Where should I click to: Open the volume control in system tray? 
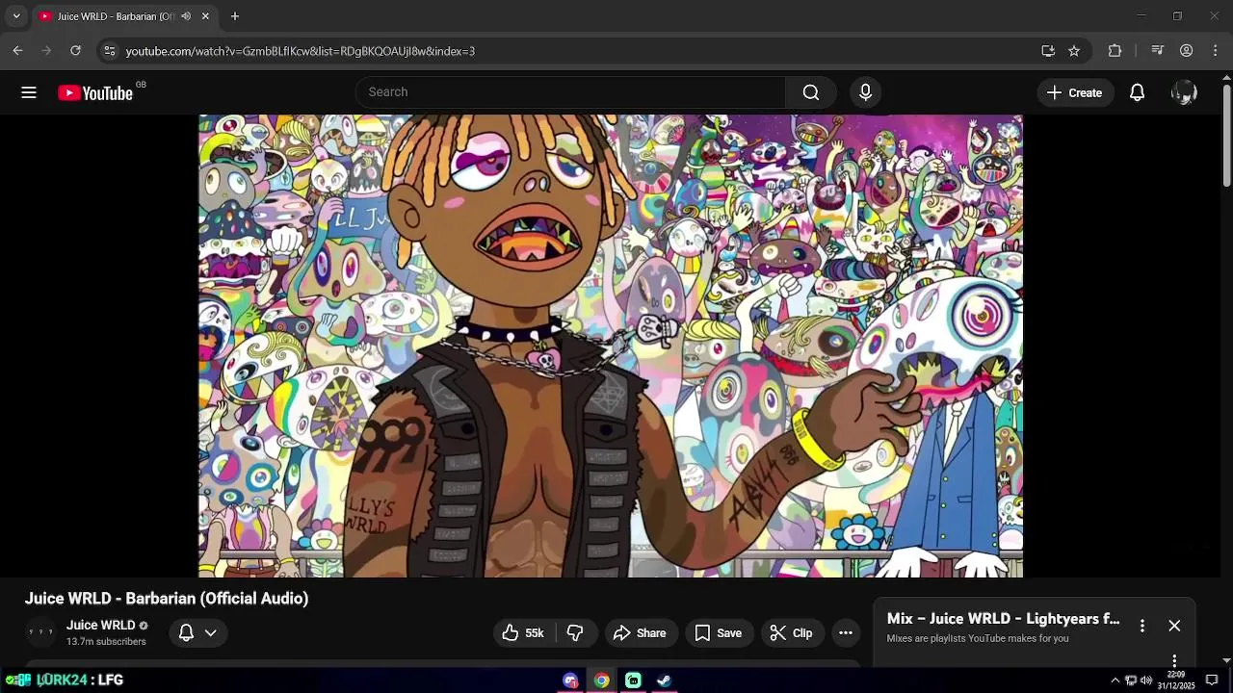[1146, 680]
